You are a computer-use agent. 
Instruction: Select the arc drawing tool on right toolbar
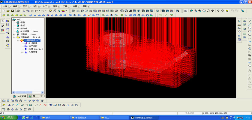(250, 24)
